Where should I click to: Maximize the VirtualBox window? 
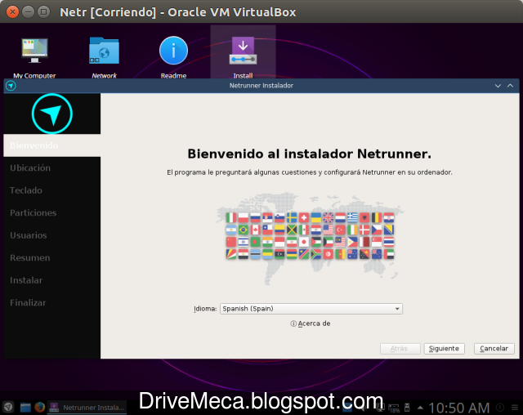tap(43, 12)
